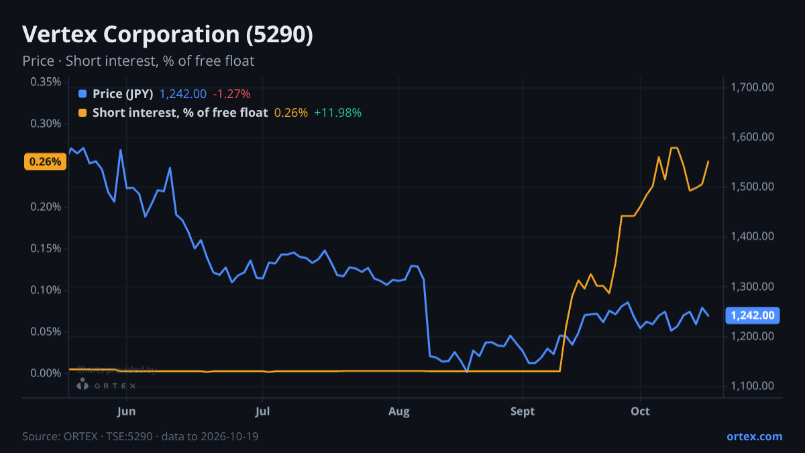
Task: Click the 1,300.00 right axis tick
Action: coord(753,287)
